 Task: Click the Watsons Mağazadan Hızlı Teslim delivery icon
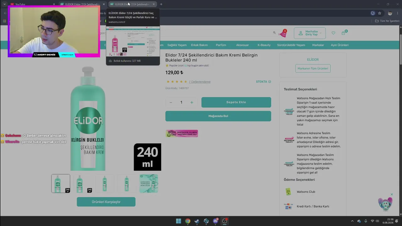(x=289, y=111)
